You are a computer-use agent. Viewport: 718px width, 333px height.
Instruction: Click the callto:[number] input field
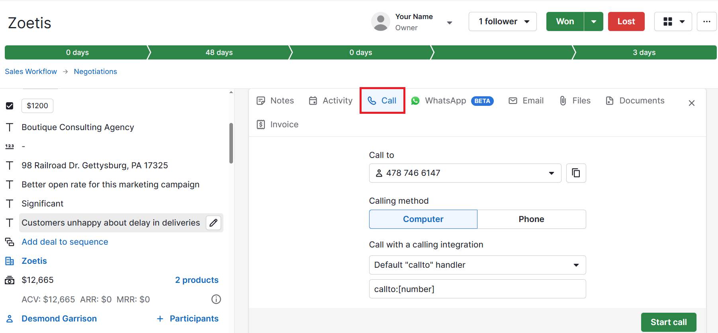[x=477, y=289]
